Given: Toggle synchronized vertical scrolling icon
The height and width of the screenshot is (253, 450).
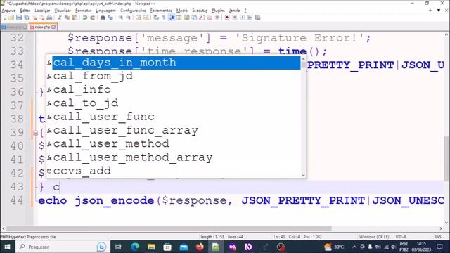Looking at the screenshot, I should tap(139, 18).
